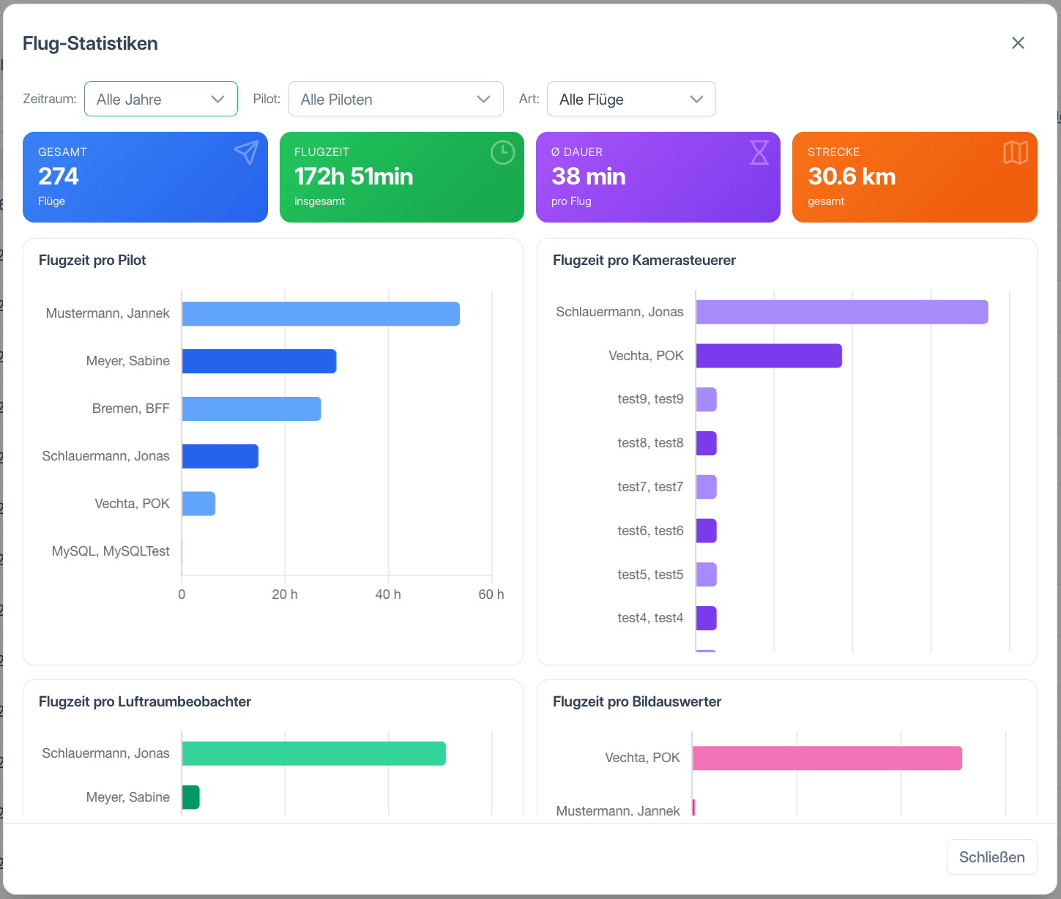This screenshot has width=1061, height=899.
Task: Select Mustermann, Jannek bar in pilot chart
Action: [x=321, y=314]
